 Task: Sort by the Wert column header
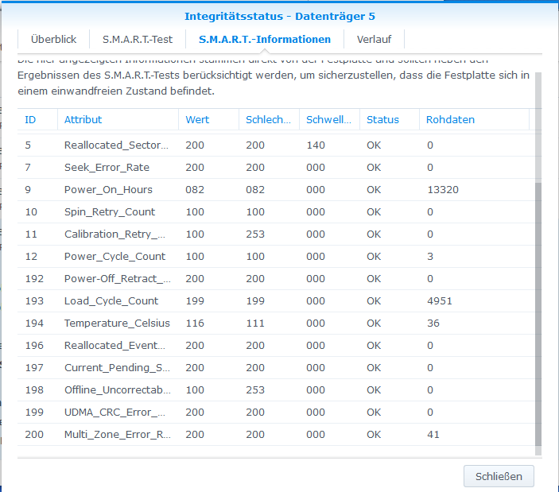(x=208, y=120)
